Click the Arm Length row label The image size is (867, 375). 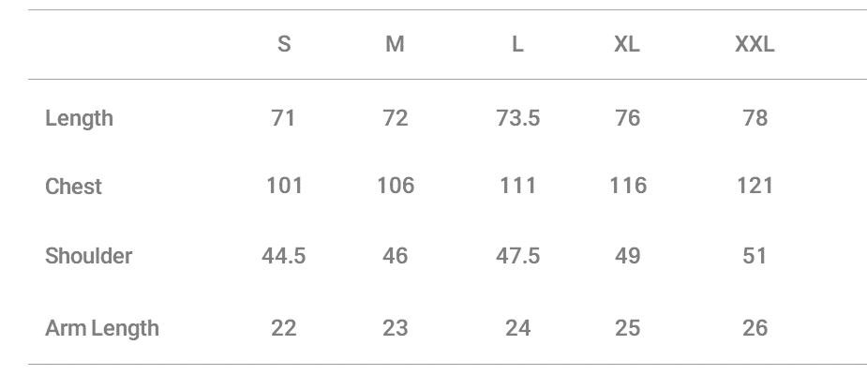pyautogui.click(x=102, y=328)
